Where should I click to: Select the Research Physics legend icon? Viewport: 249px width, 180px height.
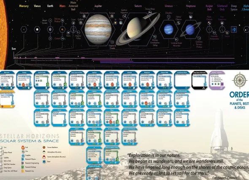point(23,159)
